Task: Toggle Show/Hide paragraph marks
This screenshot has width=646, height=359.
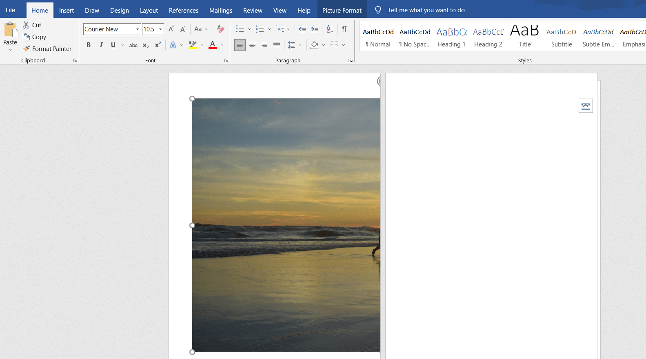Action: pos(344,29)
